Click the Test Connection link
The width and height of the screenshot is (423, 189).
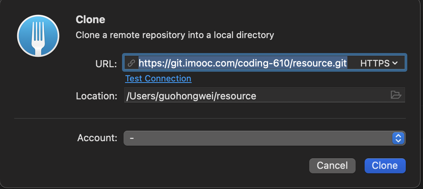[158, 78]
